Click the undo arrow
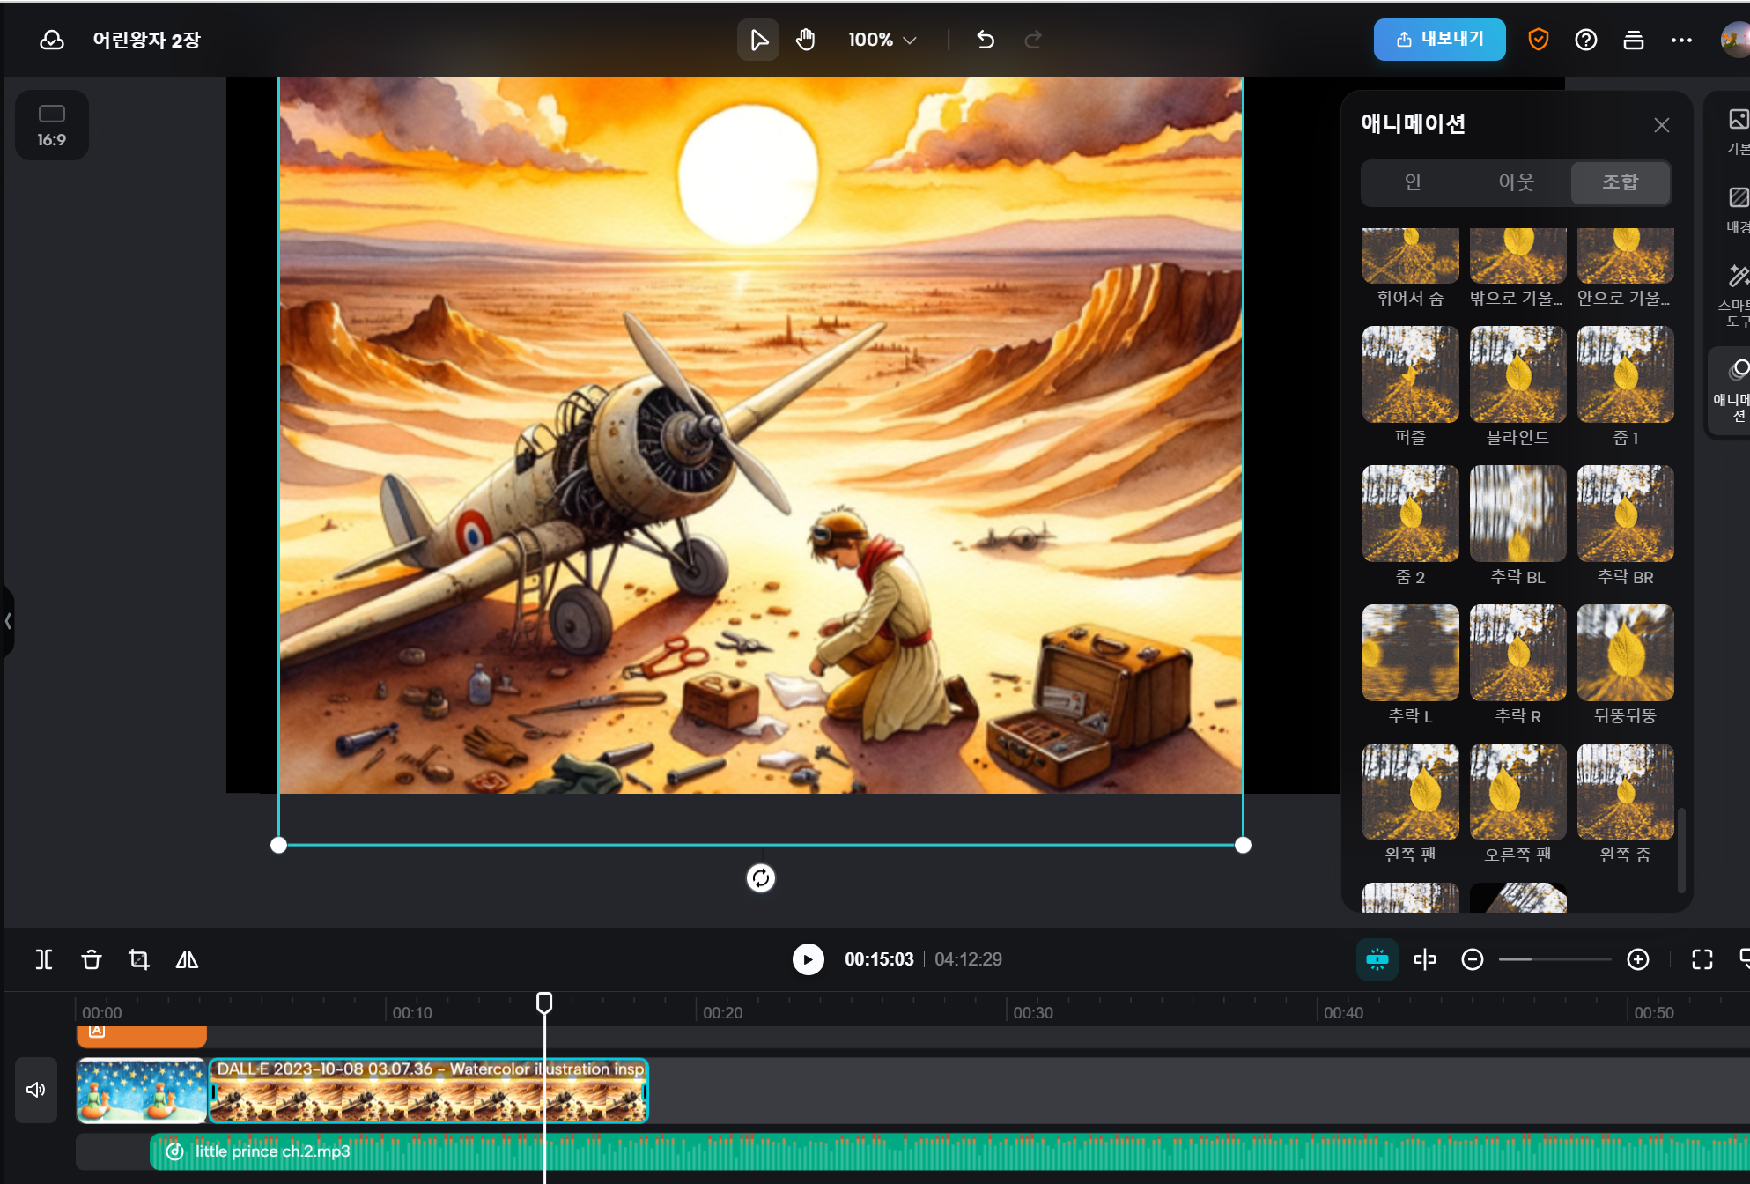This screenshot has height=1184, width=1750. click(x=986, y=40)
